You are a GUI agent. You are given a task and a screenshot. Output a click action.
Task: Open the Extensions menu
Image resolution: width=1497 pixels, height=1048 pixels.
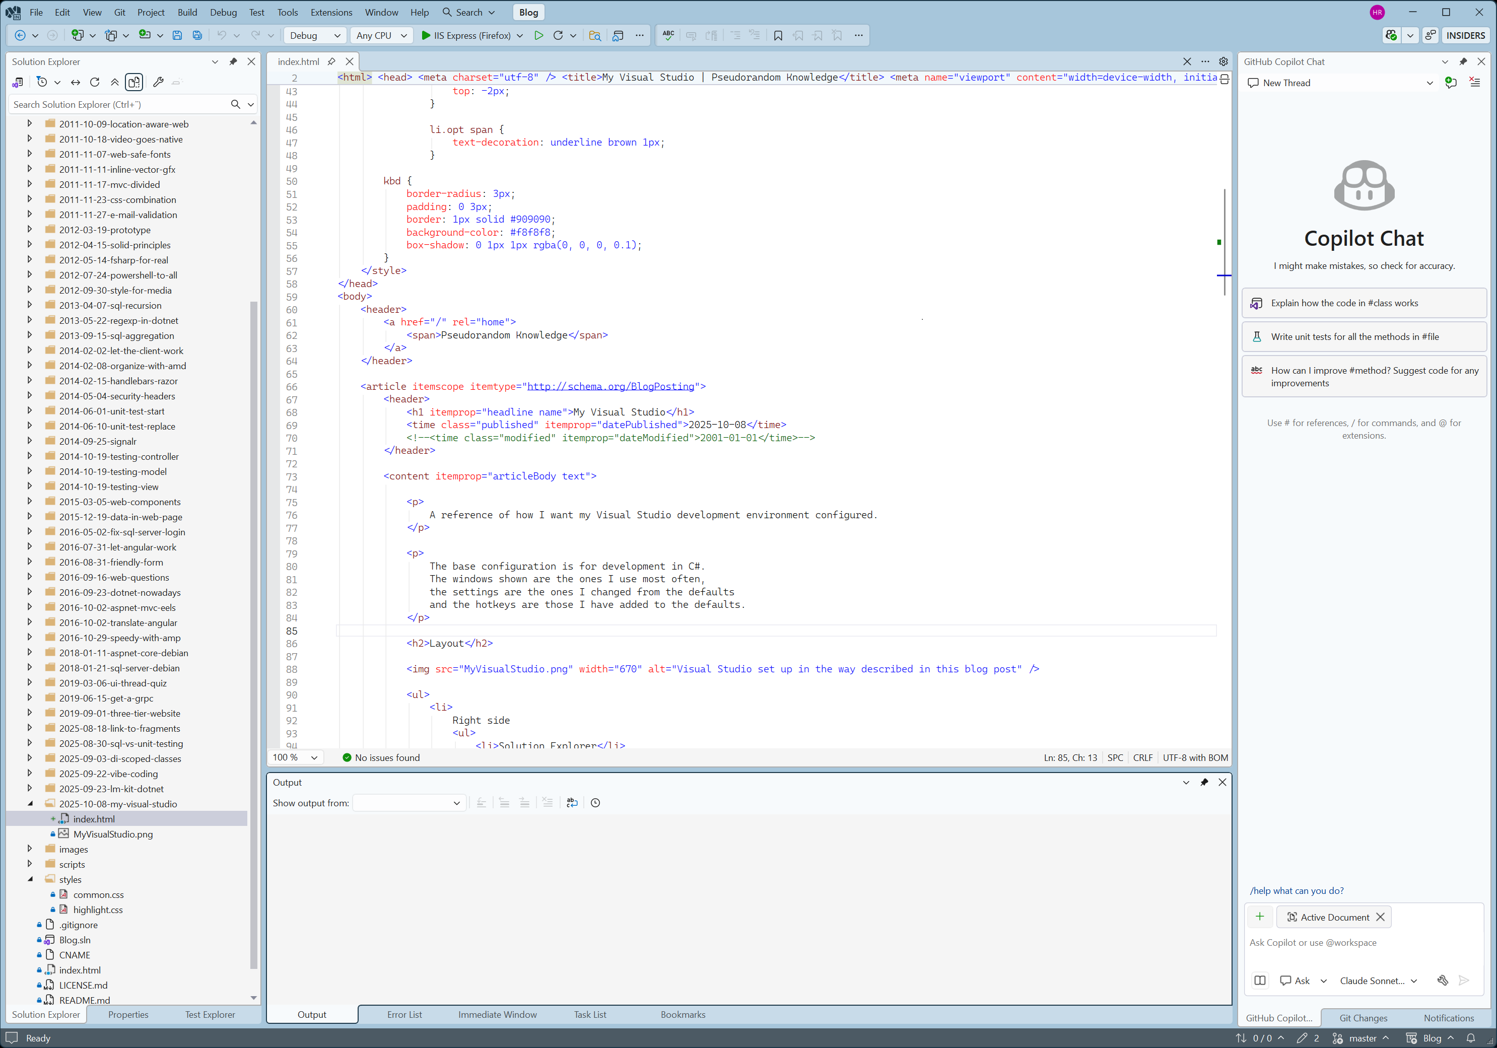click(x=330, y=13)
